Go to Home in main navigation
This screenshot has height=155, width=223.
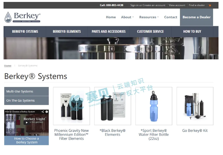111,17
